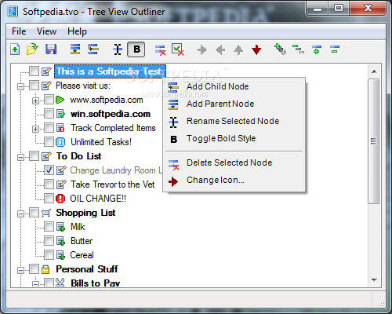Click the expand node plus icon
The width and height of the screenshot is (392, 314).
(317, 49)
